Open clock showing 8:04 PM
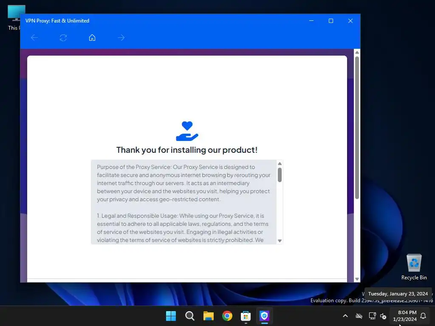The image size is (435, 326). tap(405, 316)
